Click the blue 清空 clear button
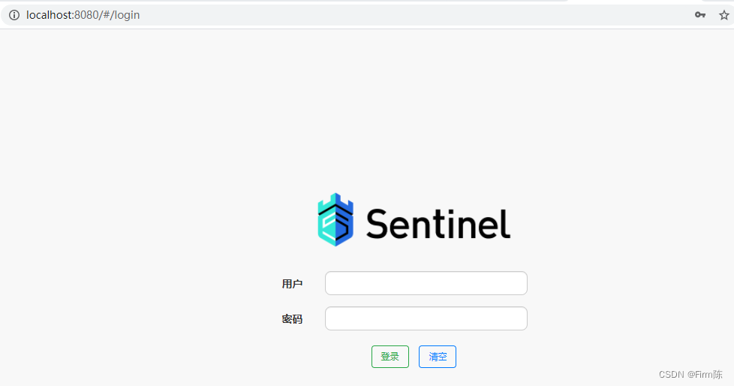Screen dimensions: 734x386 [x=438, y=357]
